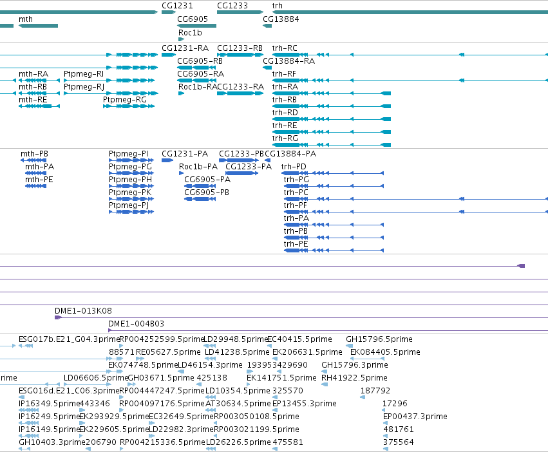Select protein trh-PE
The image size is (548, 452).
click(x=334, y=250)
